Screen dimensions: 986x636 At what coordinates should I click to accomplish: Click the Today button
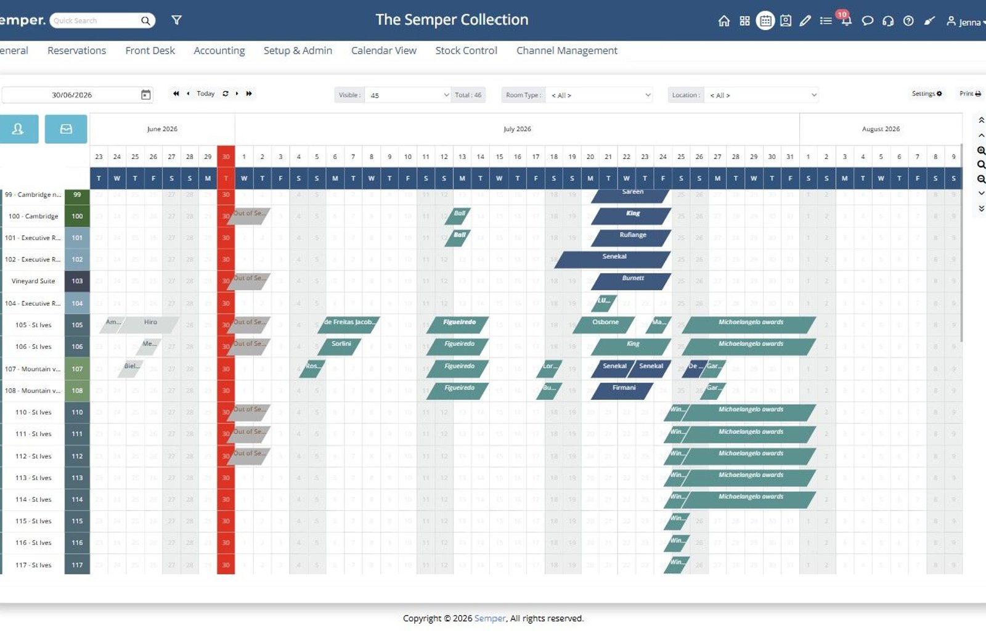[x=206, y=94]
